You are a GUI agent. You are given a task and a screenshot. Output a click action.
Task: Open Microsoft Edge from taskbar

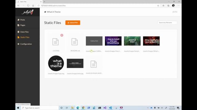point(78,108)
